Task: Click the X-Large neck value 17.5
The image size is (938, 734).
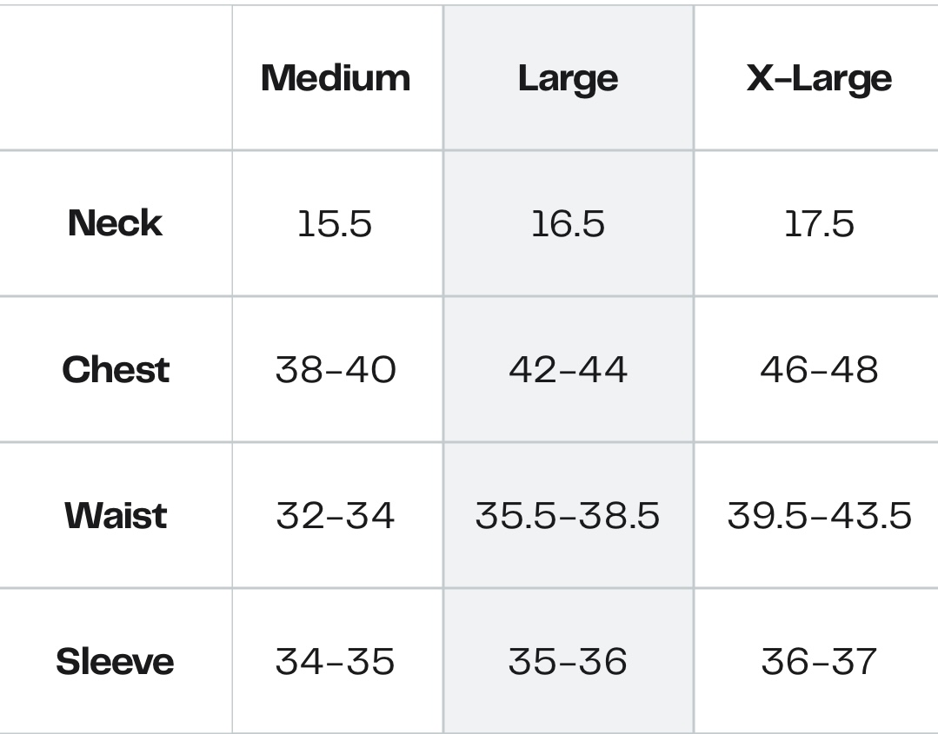Action: tap(819, 224)
